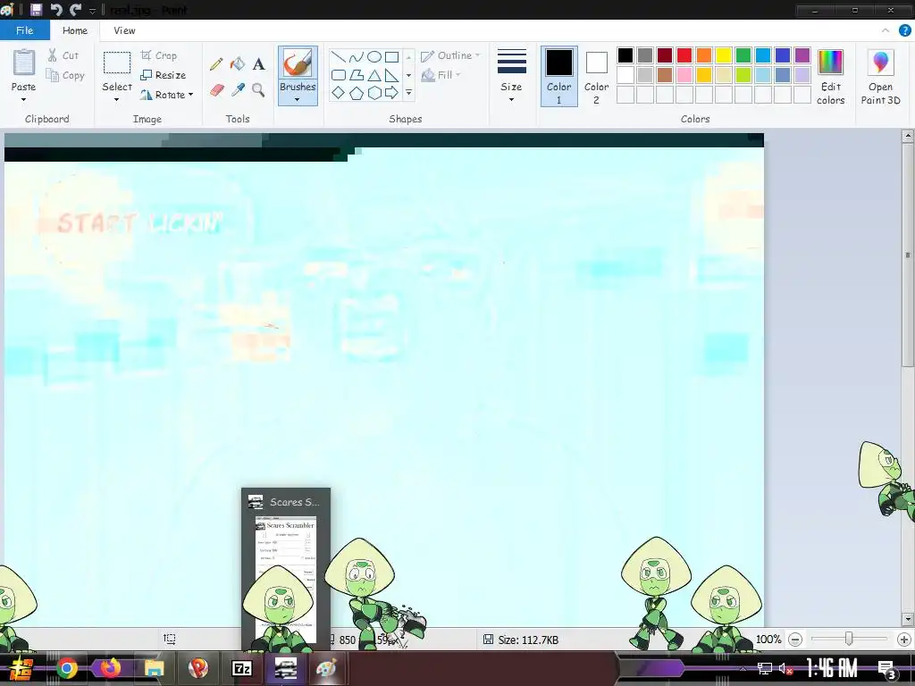Open Customize Quick Access Toolbar dropdown

92,11
